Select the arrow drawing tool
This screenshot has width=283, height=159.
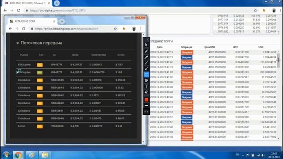146,69
